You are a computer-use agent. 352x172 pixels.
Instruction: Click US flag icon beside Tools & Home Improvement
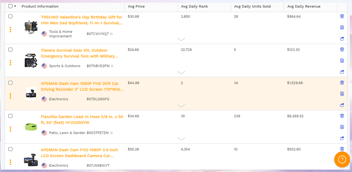(44, 34)
